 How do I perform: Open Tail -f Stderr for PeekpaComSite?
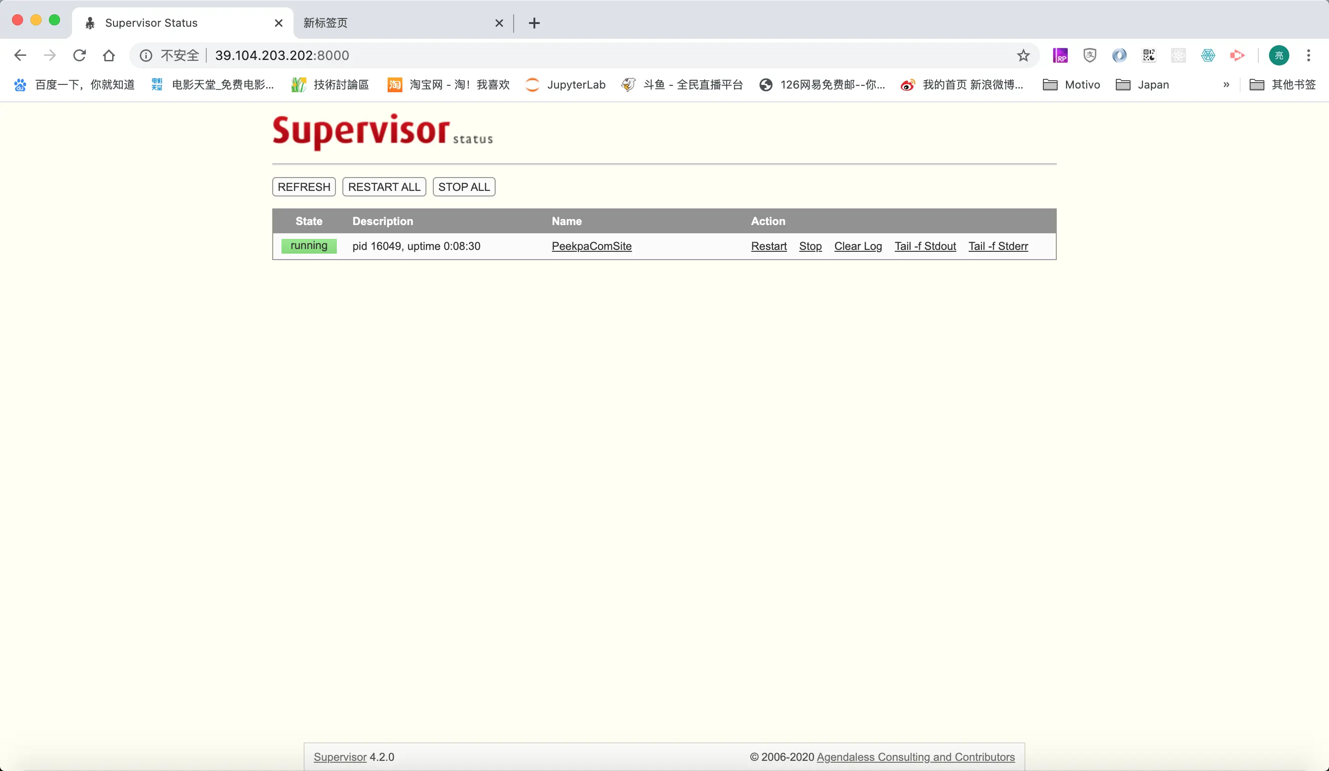(998, 246)
